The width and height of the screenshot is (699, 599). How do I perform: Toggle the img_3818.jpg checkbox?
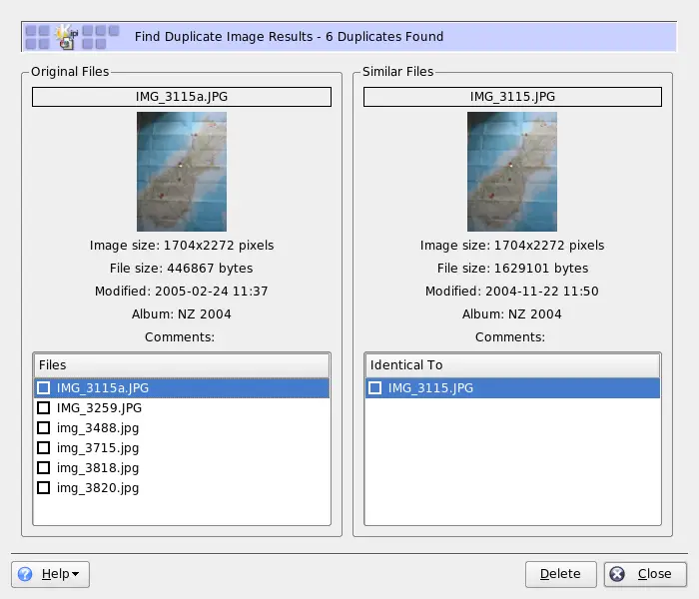click(x=43, y=467)
